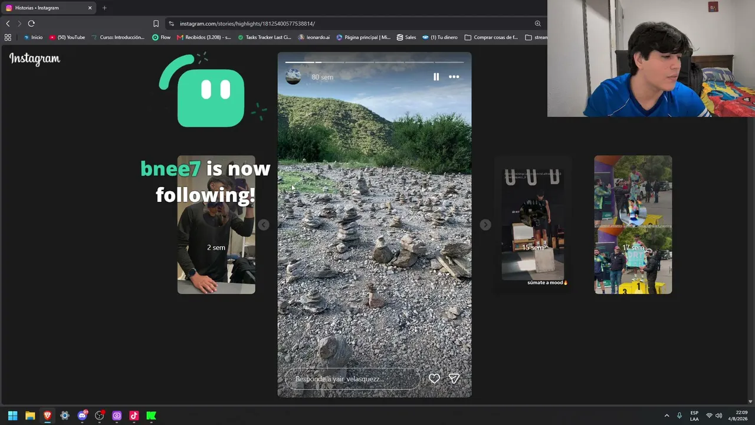Go to the next story with right arrow
This screenshot has height=425, width=755.
pos(485,224)
